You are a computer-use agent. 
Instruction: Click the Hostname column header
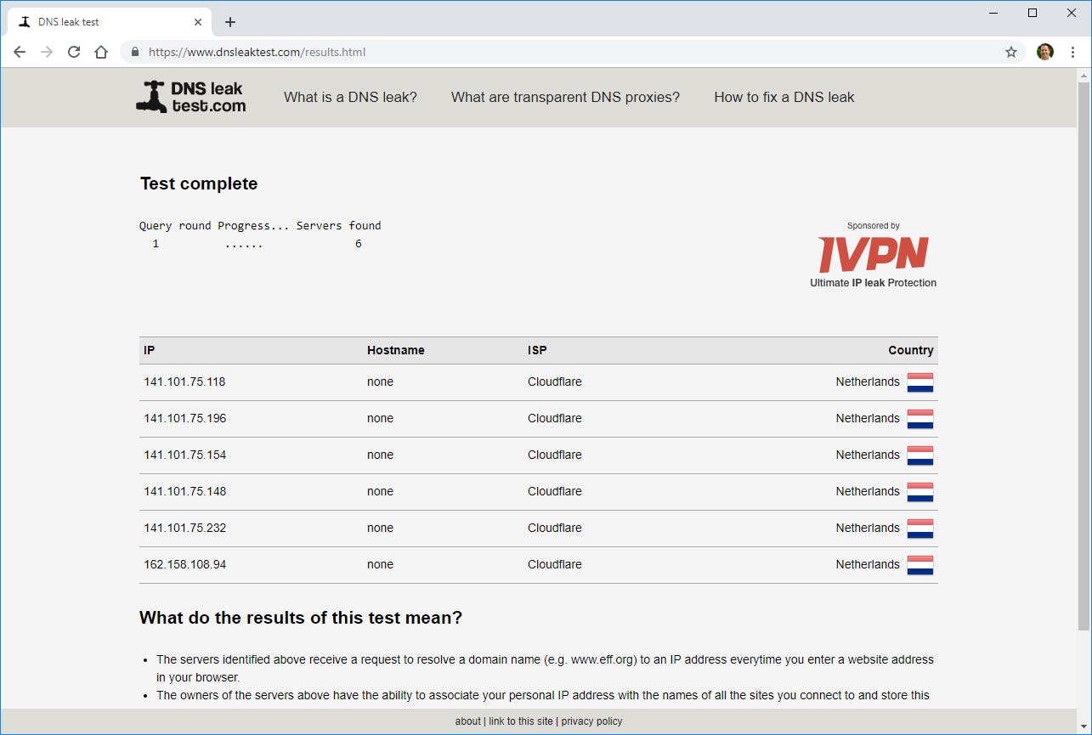395,350
